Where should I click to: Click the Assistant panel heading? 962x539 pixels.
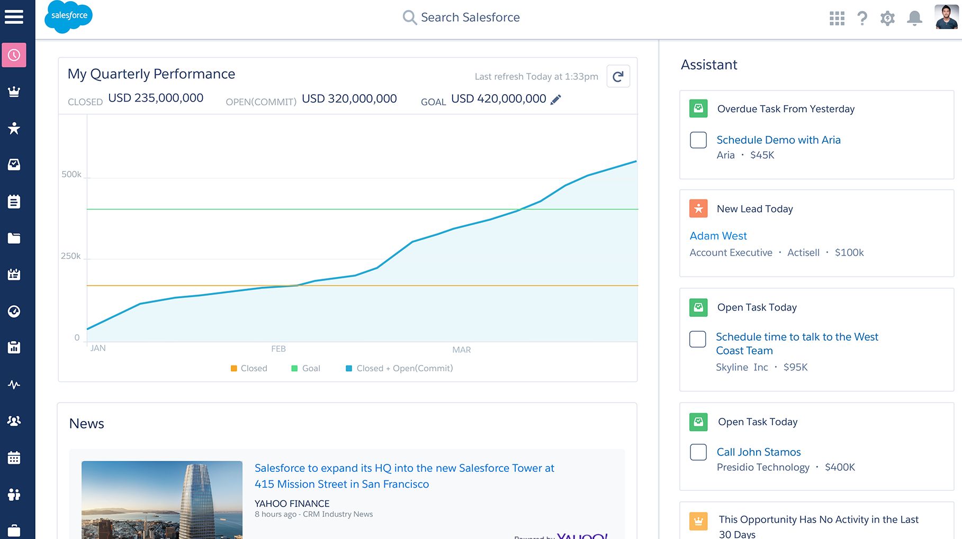point(709,65)
